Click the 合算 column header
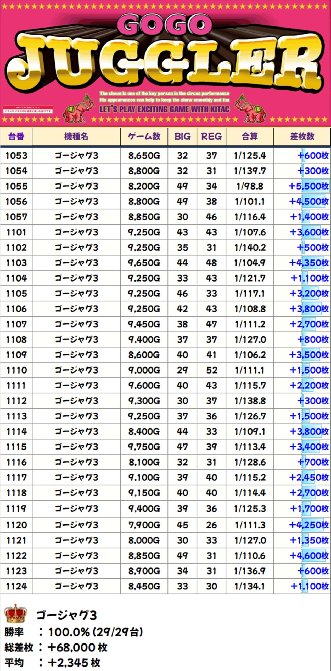 pyautogui.click(x=250, y=137)
